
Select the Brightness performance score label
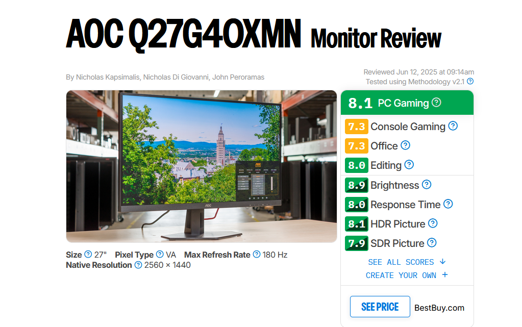coord(394,185)
